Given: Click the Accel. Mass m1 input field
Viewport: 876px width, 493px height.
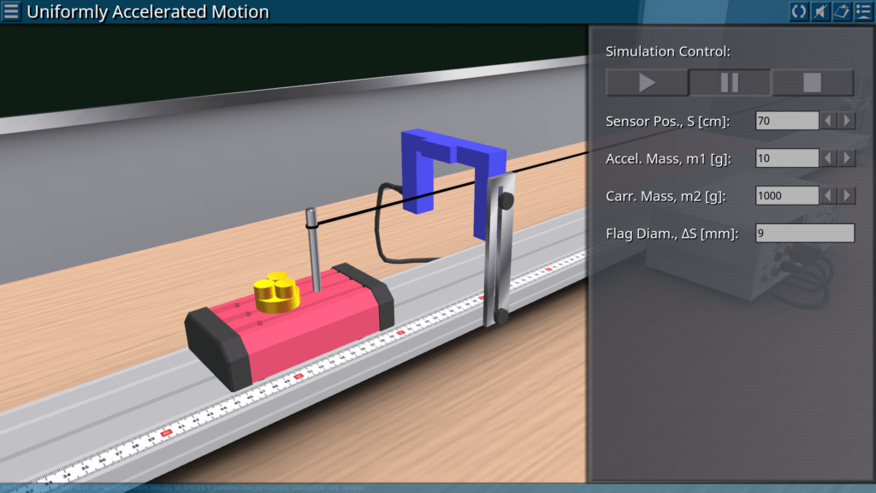Looking at the screenshot, I should [787, 158].
